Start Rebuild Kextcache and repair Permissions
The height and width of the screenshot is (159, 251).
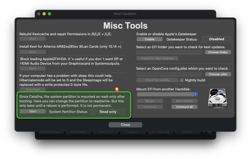tap(33, 39)
